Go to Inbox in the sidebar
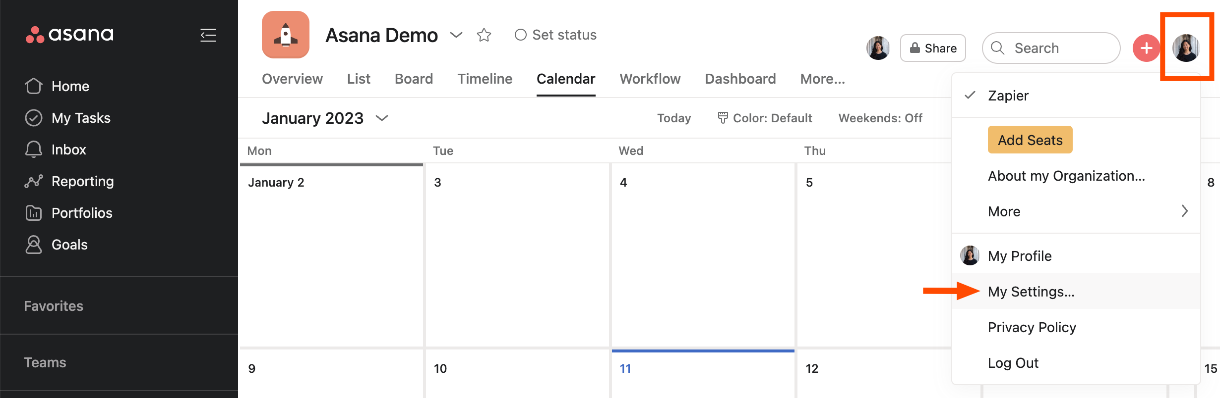1220x398 pixels. [x=68, y=149]
